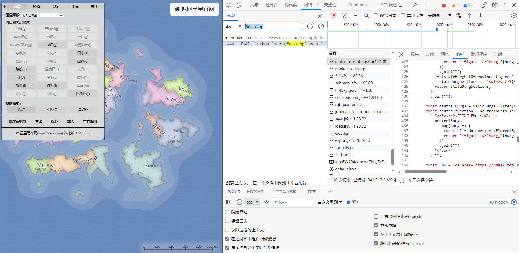This screenshot has width=519, height=253.
Task: Clear the network log
Action: pos(344,16)
